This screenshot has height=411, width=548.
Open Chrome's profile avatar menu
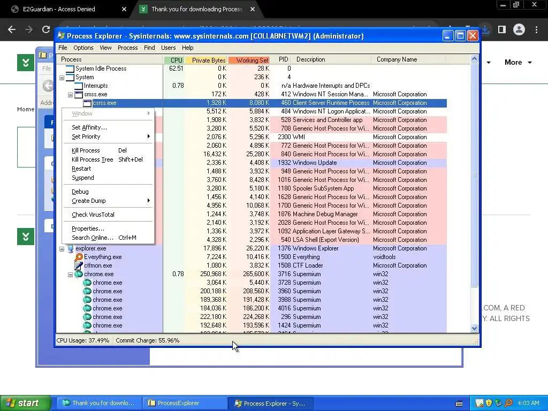coord(519,29)
